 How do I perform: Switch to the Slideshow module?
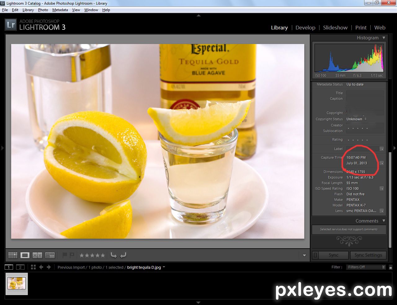click(335, 28)
